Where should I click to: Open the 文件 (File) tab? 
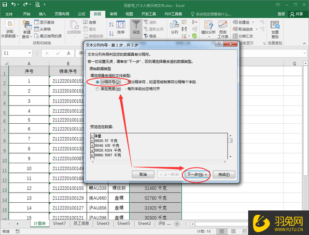click(x=9, y=14)
